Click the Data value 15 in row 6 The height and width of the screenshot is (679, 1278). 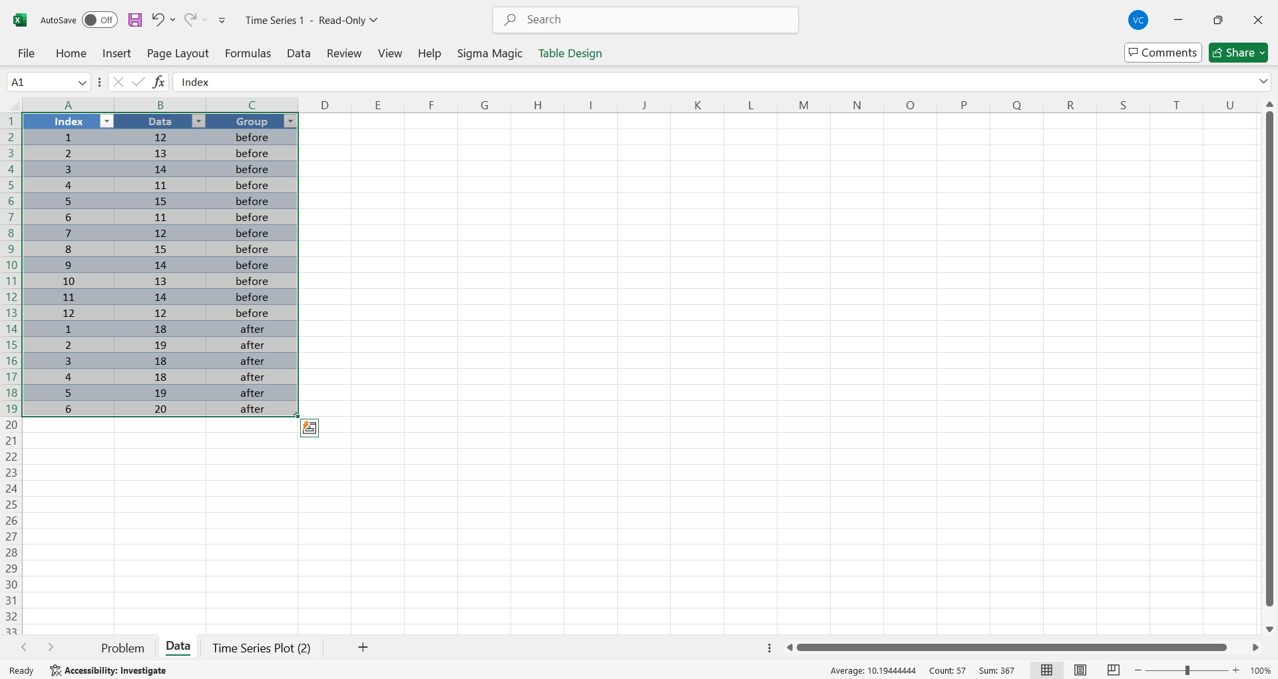pos(160,201)
